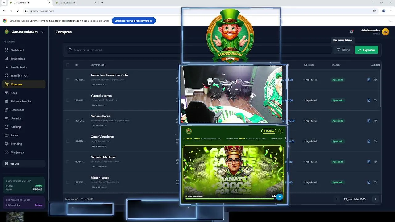
Task: View Yurendis torres order via eye icon
Action: 376,100
